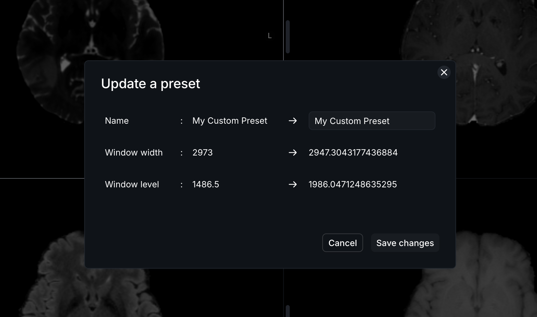Focus the My Custom Preset name input
Image resolution: width=537 pixels, height=317 pixels.
click(x=372, y=121)
